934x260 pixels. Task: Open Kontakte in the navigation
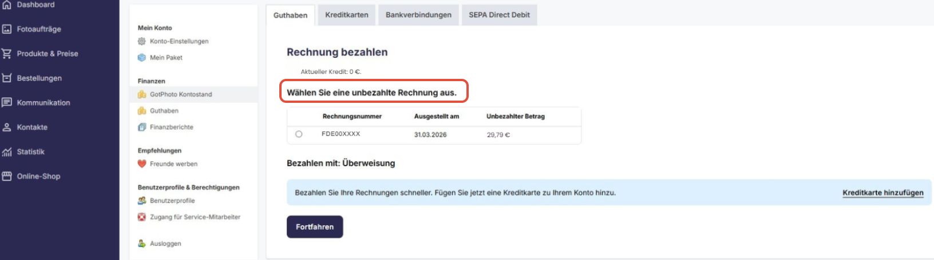[x=32, y=127]
